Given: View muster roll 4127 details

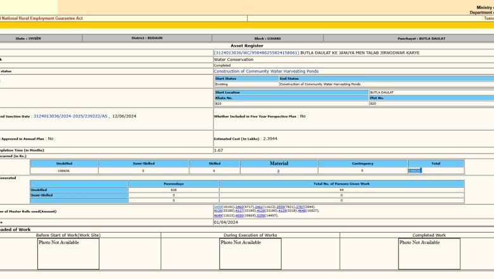Looking at the screenshot, I should pos(239,211).
